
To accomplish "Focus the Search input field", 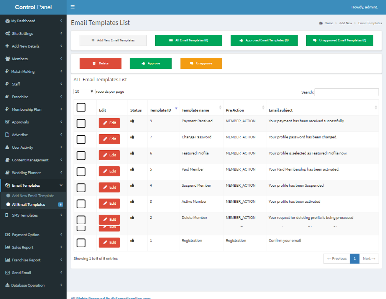I will tap(347, 92).
